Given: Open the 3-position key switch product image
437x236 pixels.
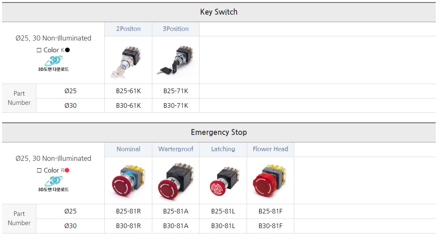Looking at the screenshot, I should [175, 61].
